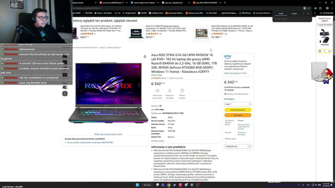
Task: Open the All Bookmarks folder
Action: pos(327,13)
